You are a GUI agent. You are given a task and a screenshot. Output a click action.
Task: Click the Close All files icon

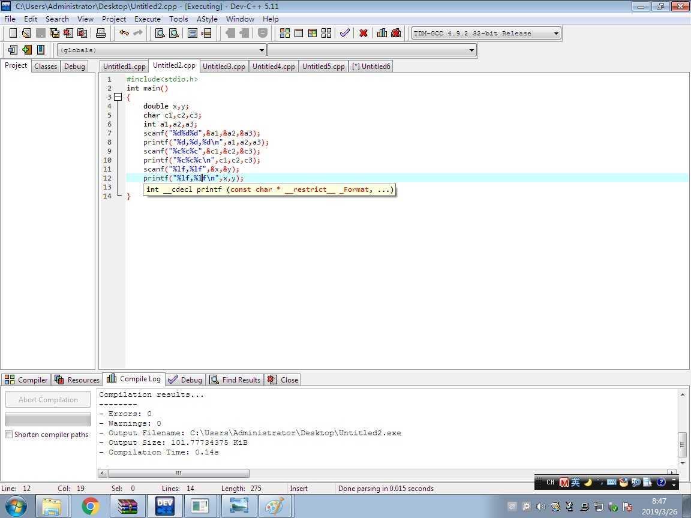82,33
